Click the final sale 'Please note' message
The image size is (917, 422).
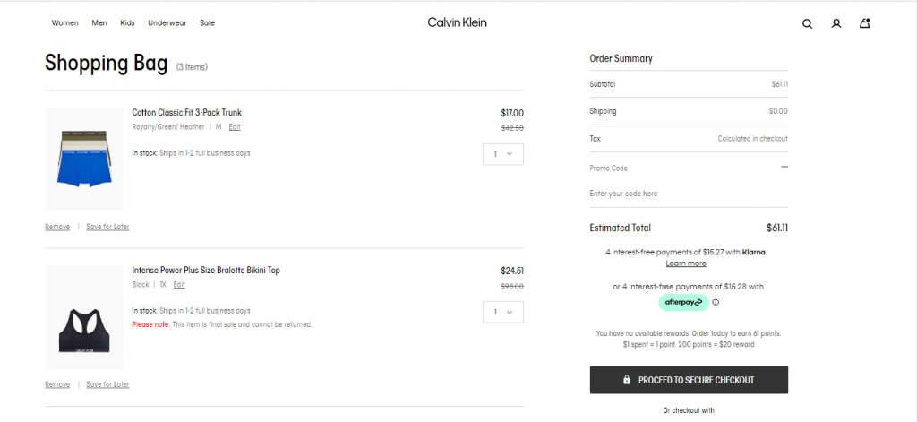point(222,325)
